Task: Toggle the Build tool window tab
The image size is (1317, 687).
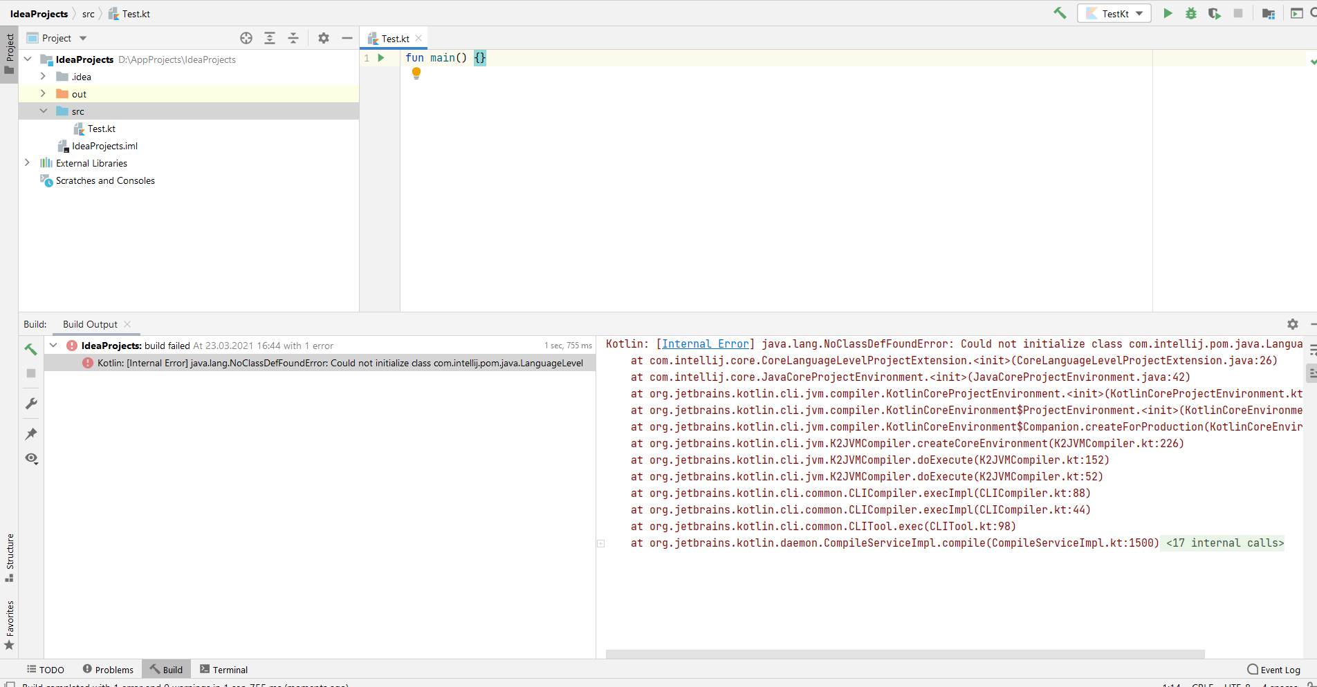Action: (166, 670)
